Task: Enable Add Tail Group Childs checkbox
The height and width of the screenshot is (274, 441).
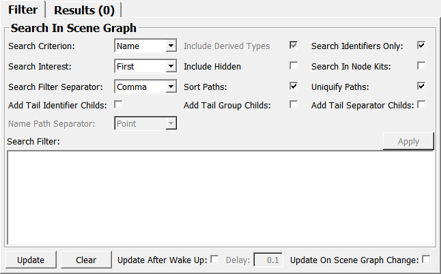Action: (294, 104)
